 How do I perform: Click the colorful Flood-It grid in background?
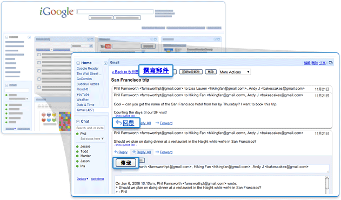tap(65, 121)
